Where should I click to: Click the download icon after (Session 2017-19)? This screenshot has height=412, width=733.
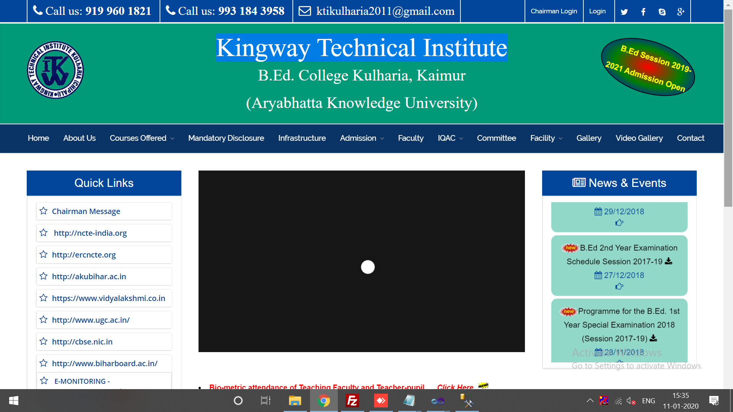654,338
